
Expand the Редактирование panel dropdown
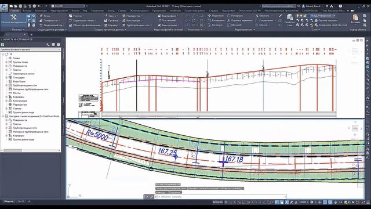coord(245,30)
